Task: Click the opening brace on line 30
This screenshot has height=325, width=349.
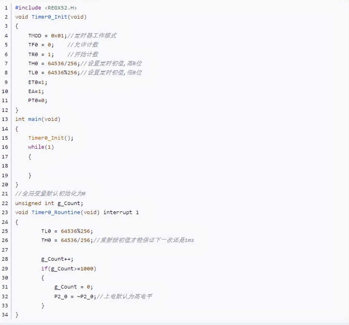Action: (43, 278)
